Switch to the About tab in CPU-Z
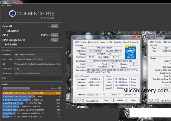Screen dimensions: 171x121 point(134,42)
